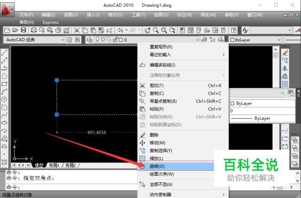
Task: Choose 删除 from context menu
Action: tap(183, 135)
